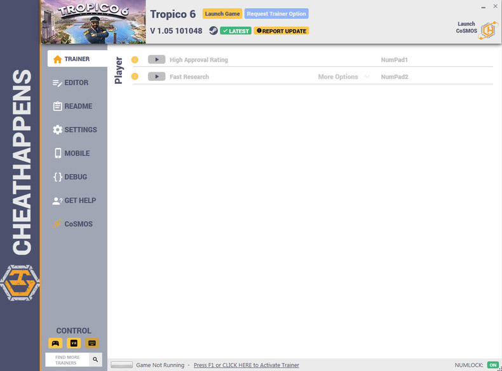502x371 pixels.
Task: Select the keyboard control icon
Action: click(x=92, y=343)
